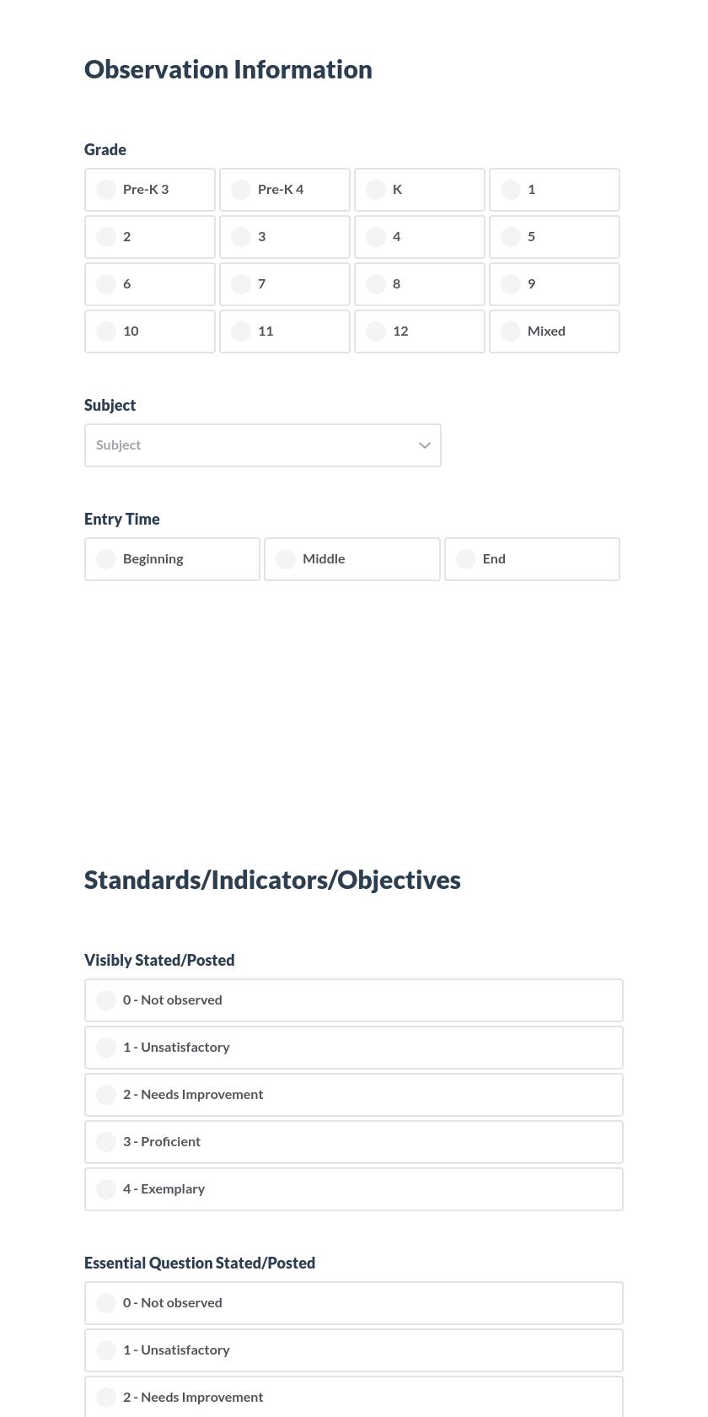Choose grade K

point(420,189)
